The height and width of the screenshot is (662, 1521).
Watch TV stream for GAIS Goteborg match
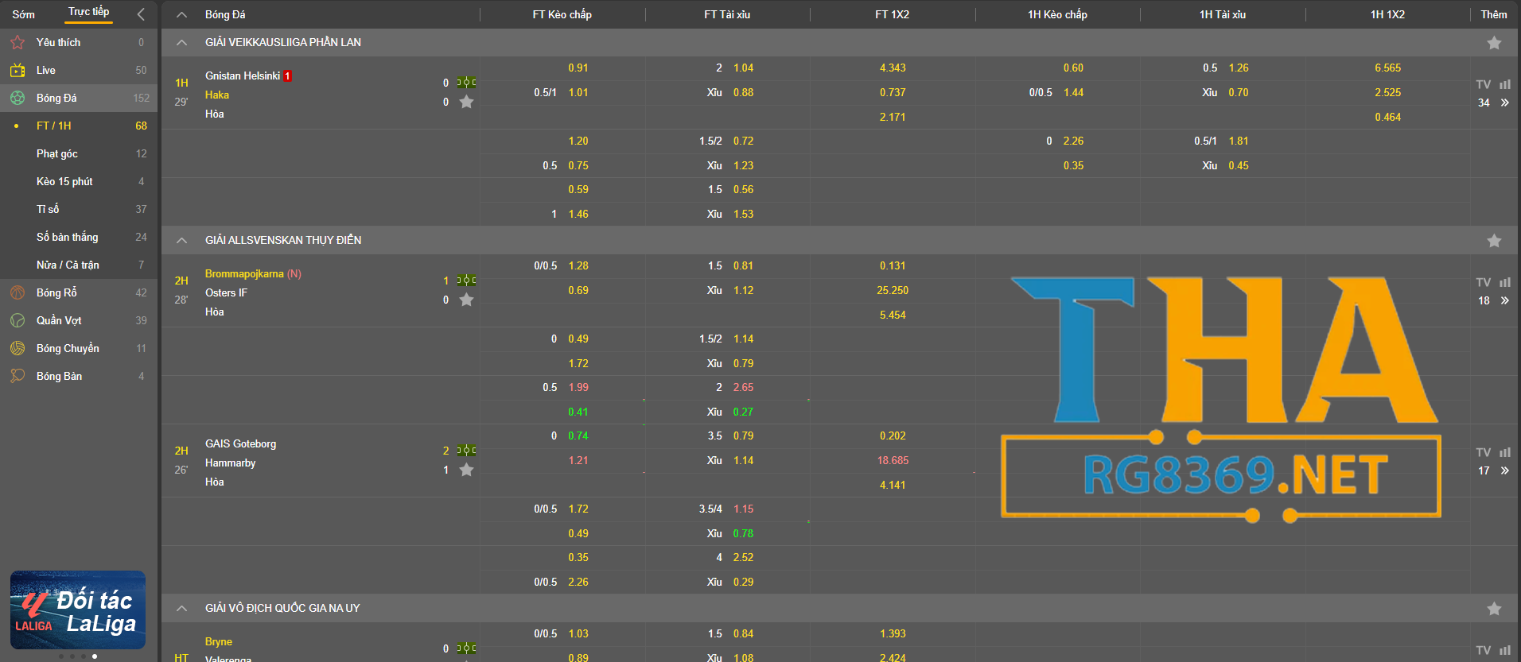tap(1484, 452)
